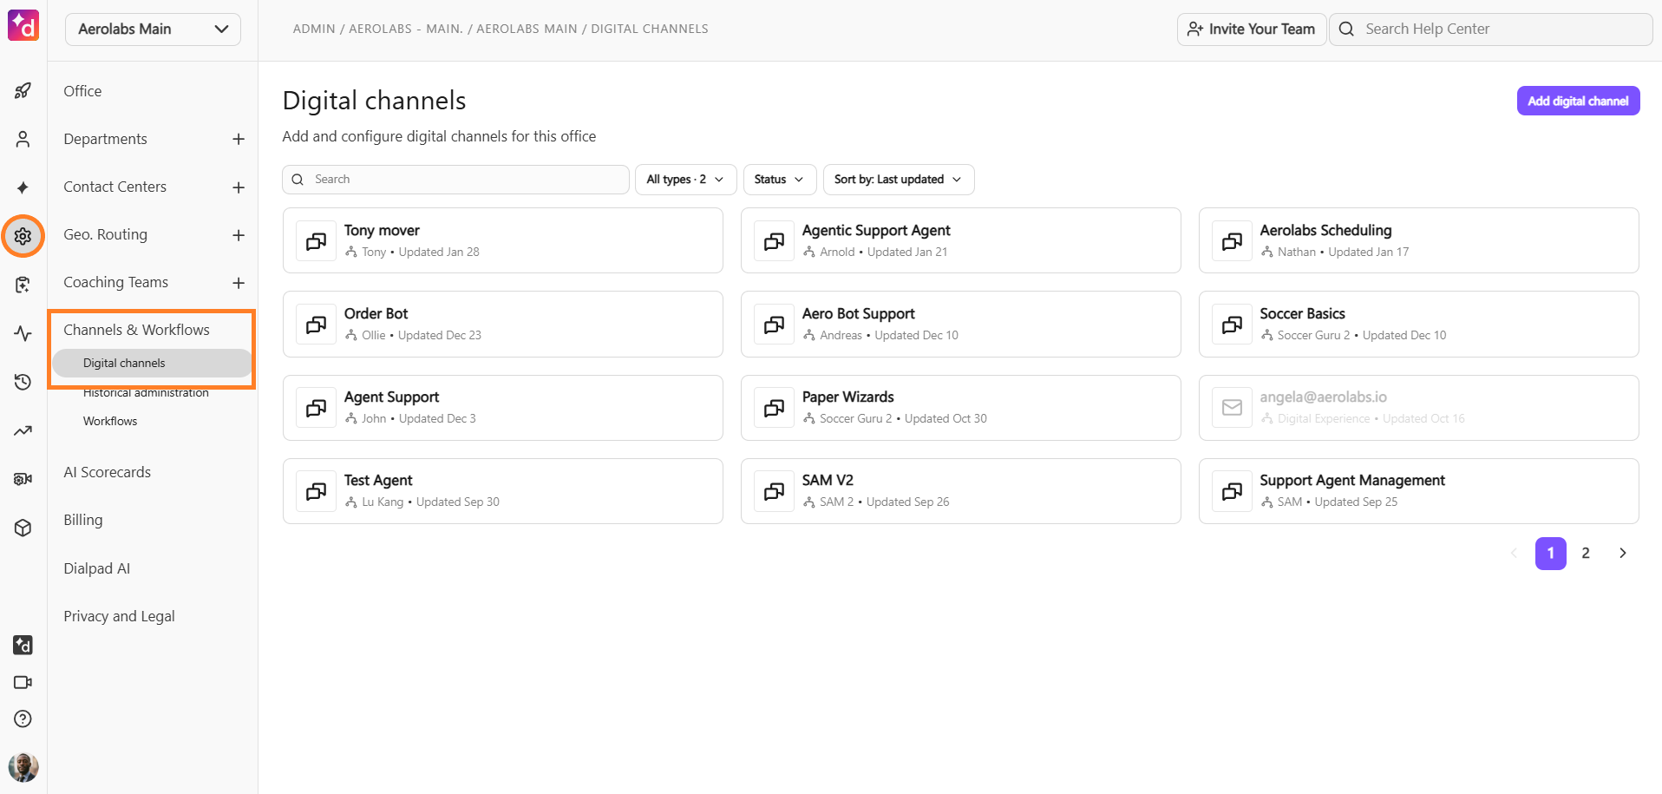The image size is (1662, 794).
Task: Open the Support Agent Management card
Action: point(1418,490)
